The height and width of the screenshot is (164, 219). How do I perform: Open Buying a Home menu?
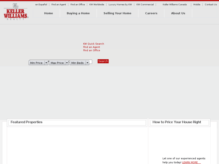tap(78, 13)
